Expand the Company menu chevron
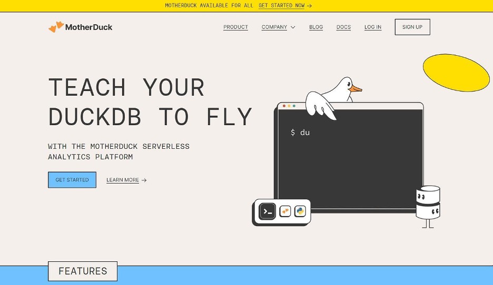Screen dimensions: 493x285 pos(293,27)
